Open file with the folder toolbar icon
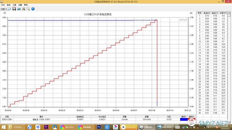 click(9, 9)
